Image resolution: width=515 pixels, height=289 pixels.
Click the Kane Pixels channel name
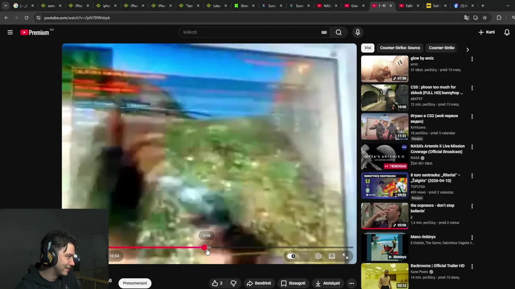coord(419,272)
